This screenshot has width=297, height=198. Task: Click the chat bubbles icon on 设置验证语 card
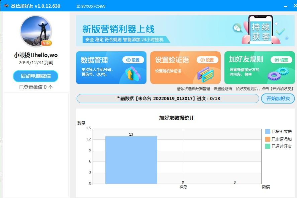pyautogui.click(x=205, y=74)
